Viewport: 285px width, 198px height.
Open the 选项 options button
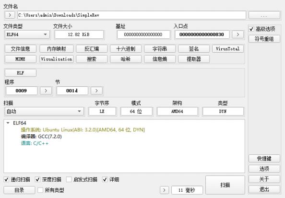[264, 169]
